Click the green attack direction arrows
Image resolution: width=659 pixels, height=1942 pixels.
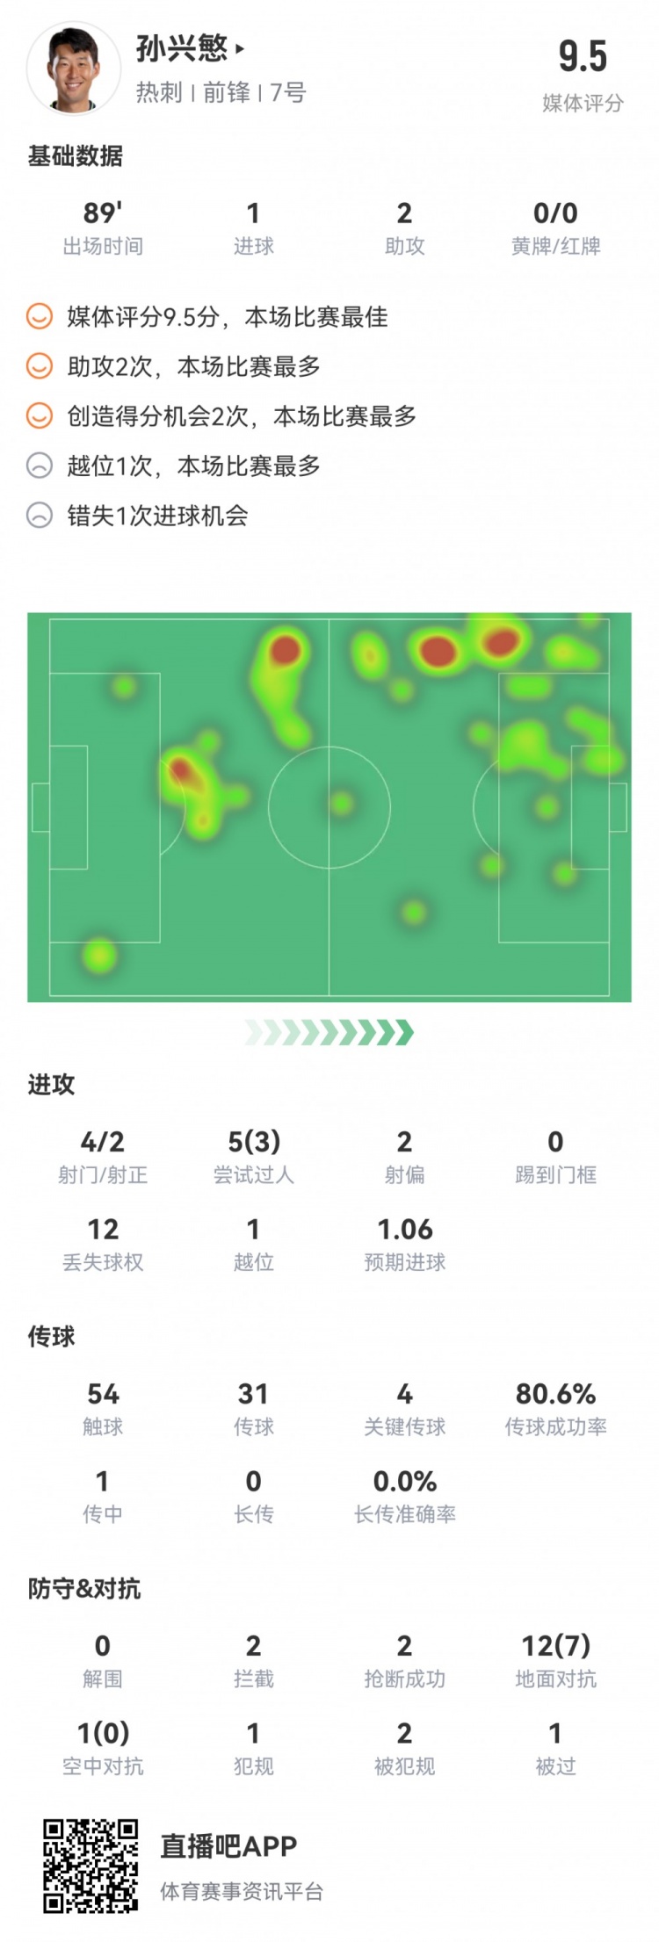[x=329, y=1033]
